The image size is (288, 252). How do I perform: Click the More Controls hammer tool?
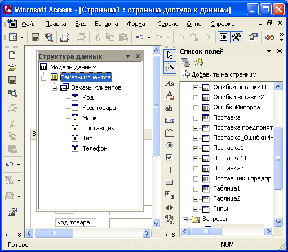(x=170, y=220)
